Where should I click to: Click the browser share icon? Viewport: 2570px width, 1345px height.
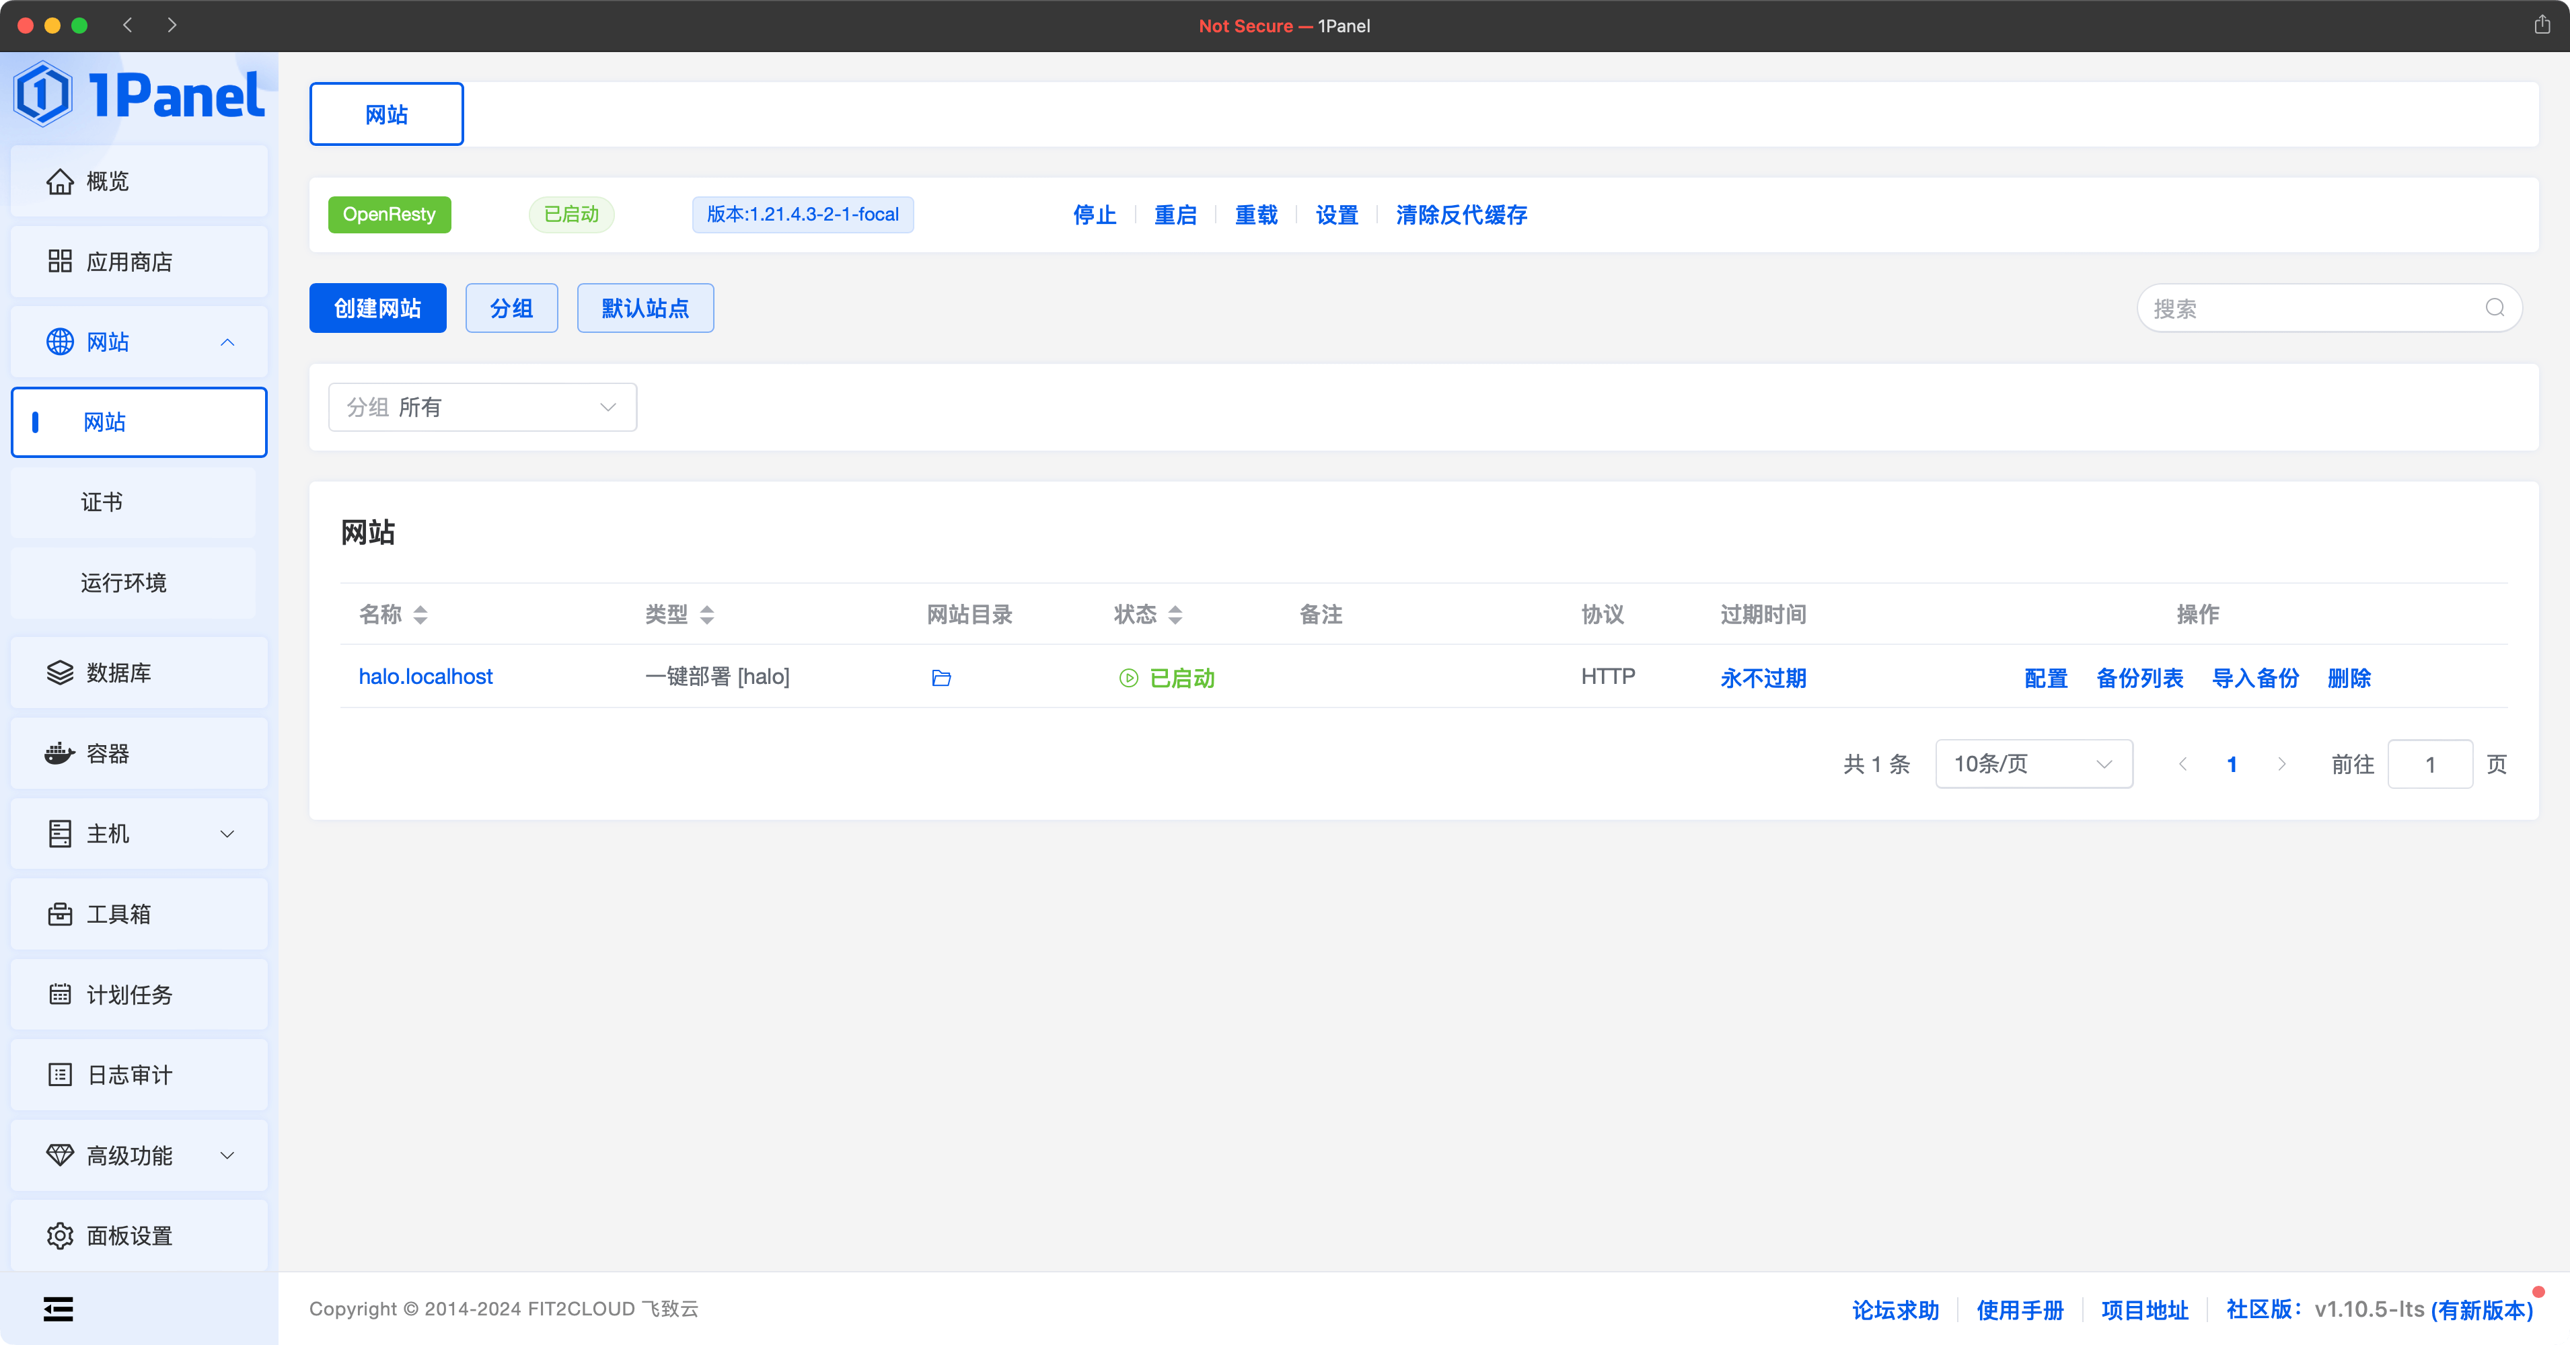pyautogui.click(x=2541, y=25)
